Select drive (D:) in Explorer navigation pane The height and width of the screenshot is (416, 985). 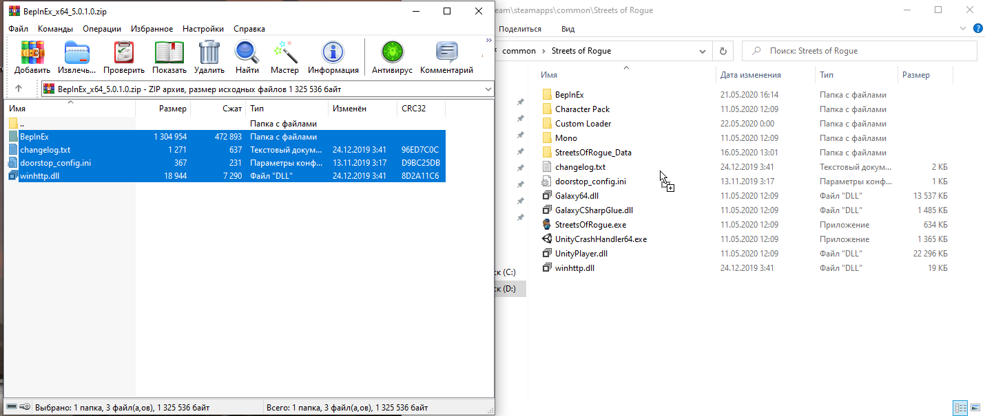click(510, 289)
